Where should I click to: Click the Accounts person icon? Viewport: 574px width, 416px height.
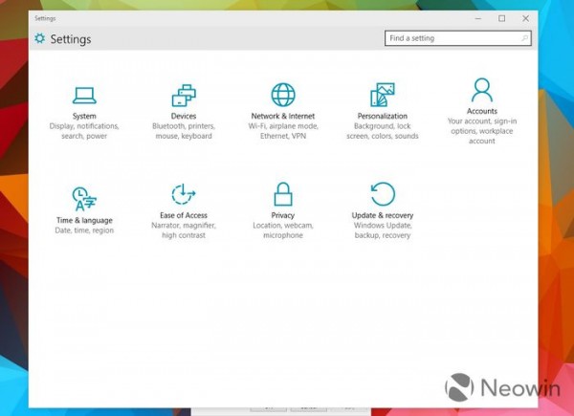click(482, 91)
